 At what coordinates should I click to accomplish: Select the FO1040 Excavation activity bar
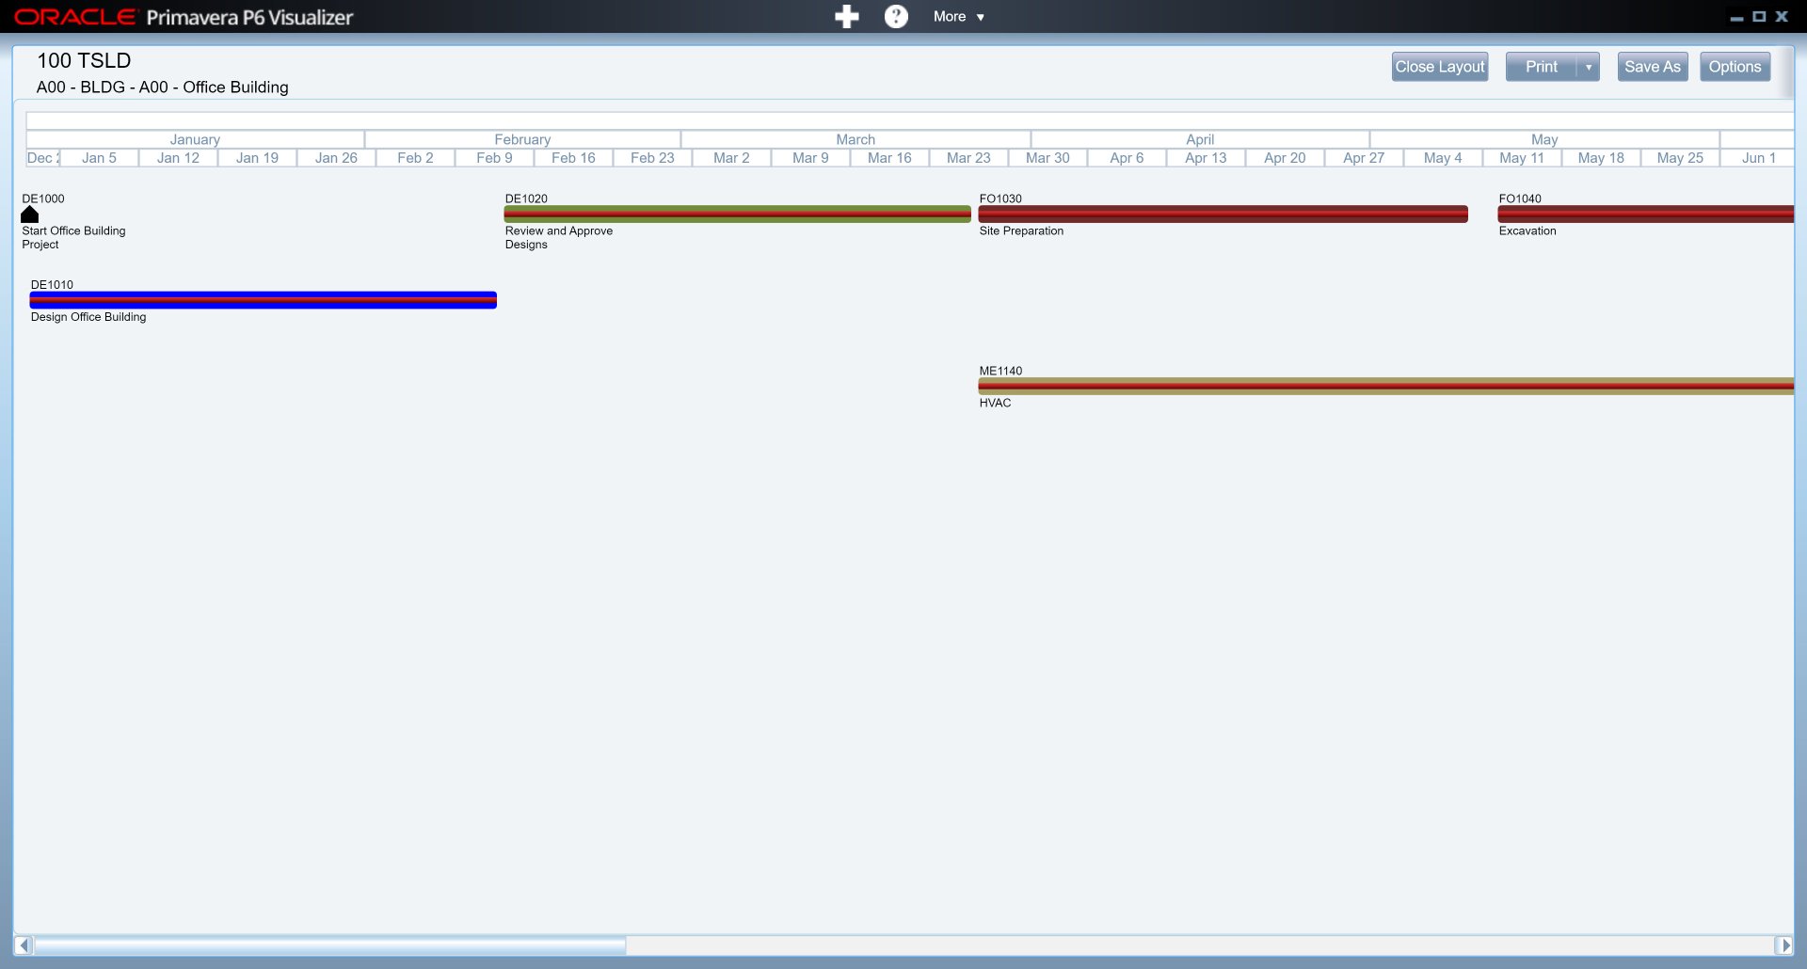(1645, 214)
